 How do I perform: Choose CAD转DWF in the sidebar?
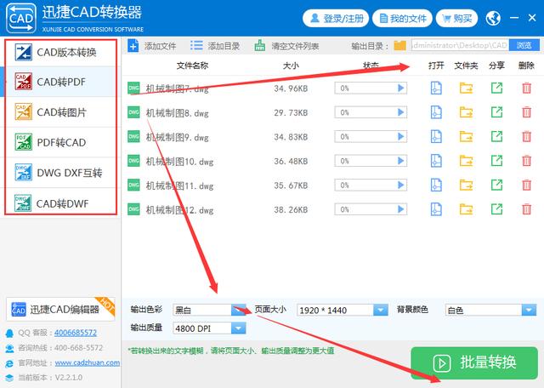(x=60, y=203)
